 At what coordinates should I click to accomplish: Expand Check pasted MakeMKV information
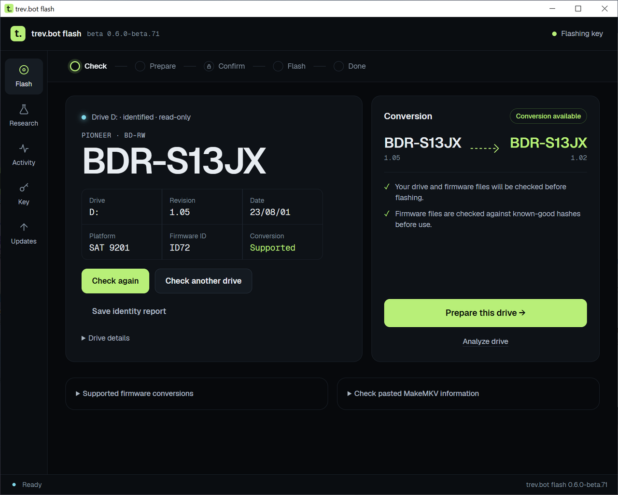[x=413, y=393]
